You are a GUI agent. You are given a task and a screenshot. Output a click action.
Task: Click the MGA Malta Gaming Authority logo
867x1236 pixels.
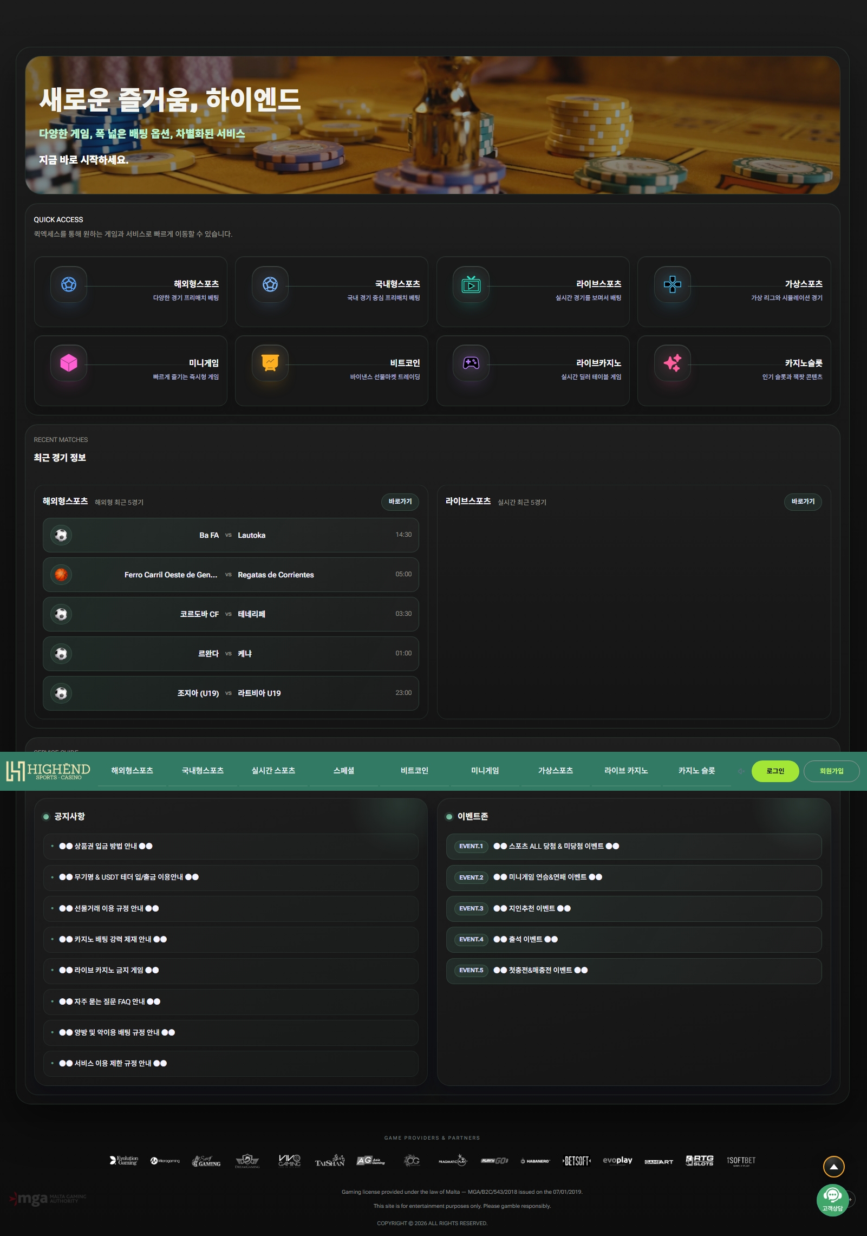click(x=48, y=1199)
